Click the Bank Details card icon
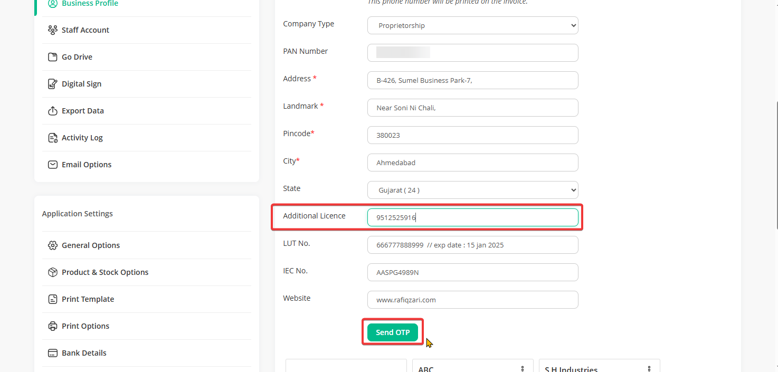 [52, 353]
